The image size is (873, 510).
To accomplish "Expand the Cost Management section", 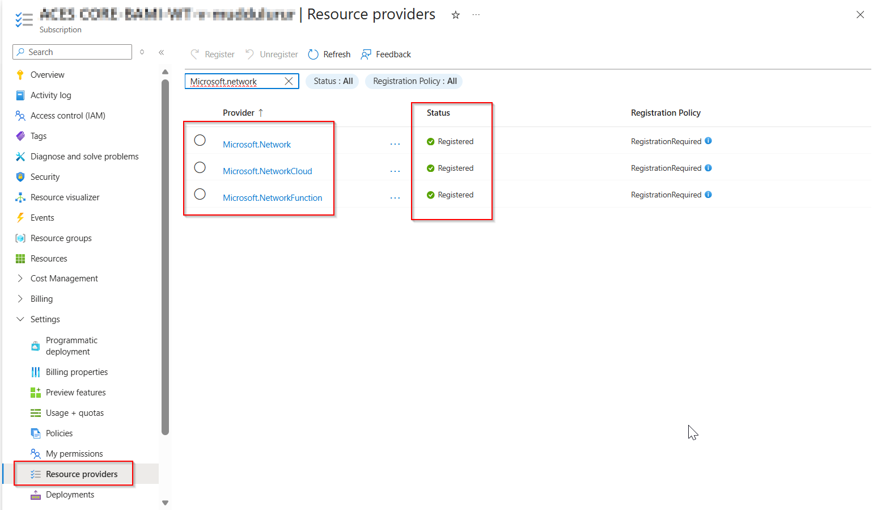I will [x=20, y=279].
